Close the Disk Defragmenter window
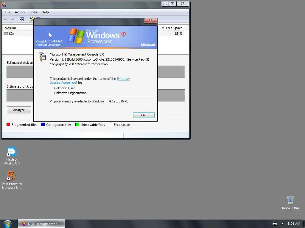The height and width of the screenshot is (228, 305). click(x=183, y=4)
